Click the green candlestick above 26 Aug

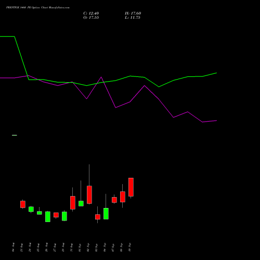(x=48, y=217)
